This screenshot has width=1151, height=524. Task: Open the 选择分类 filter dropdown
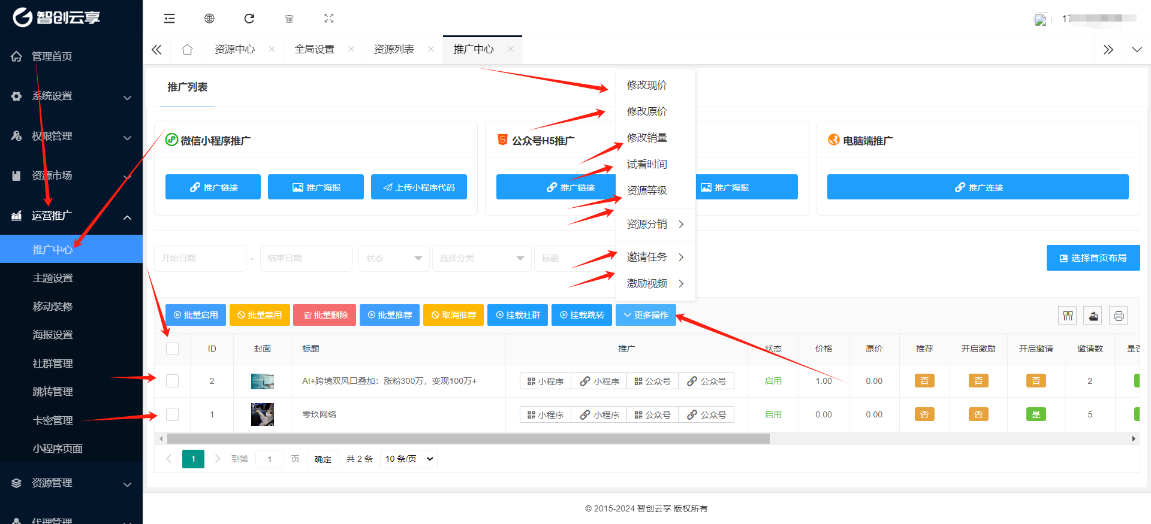tap(482, 258)
